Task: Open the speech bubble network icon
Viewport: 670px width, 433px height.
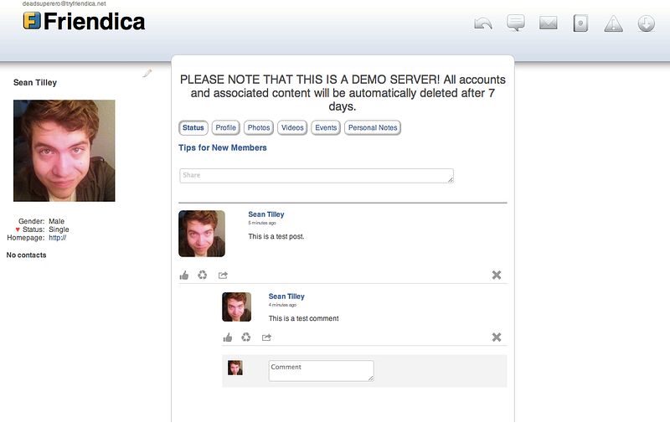Action: tap(516, 23)
